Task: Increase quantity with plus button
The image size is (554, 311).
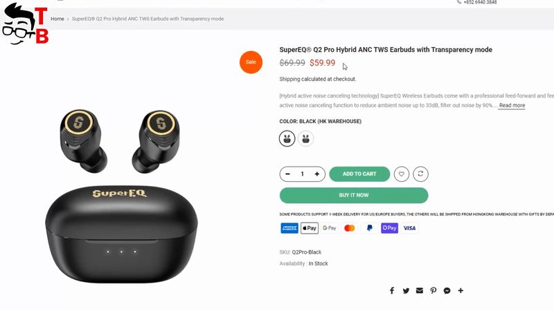Action: (x=317, y=174)
